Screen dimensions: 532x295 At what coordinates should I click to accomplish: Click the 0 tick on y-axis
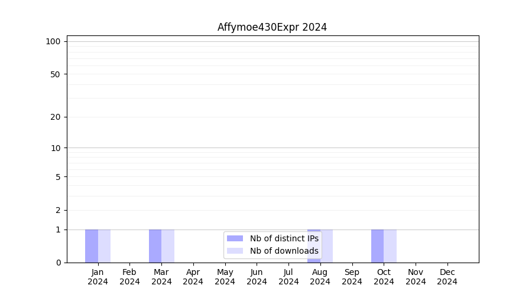tap(58, 263)
